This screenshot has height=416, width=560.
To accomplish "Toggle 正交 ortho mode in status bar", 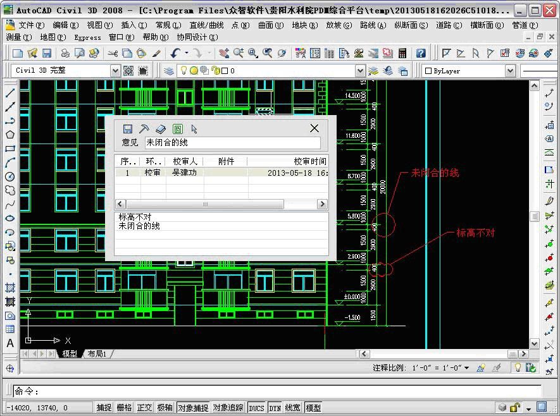I will [144, 408].
